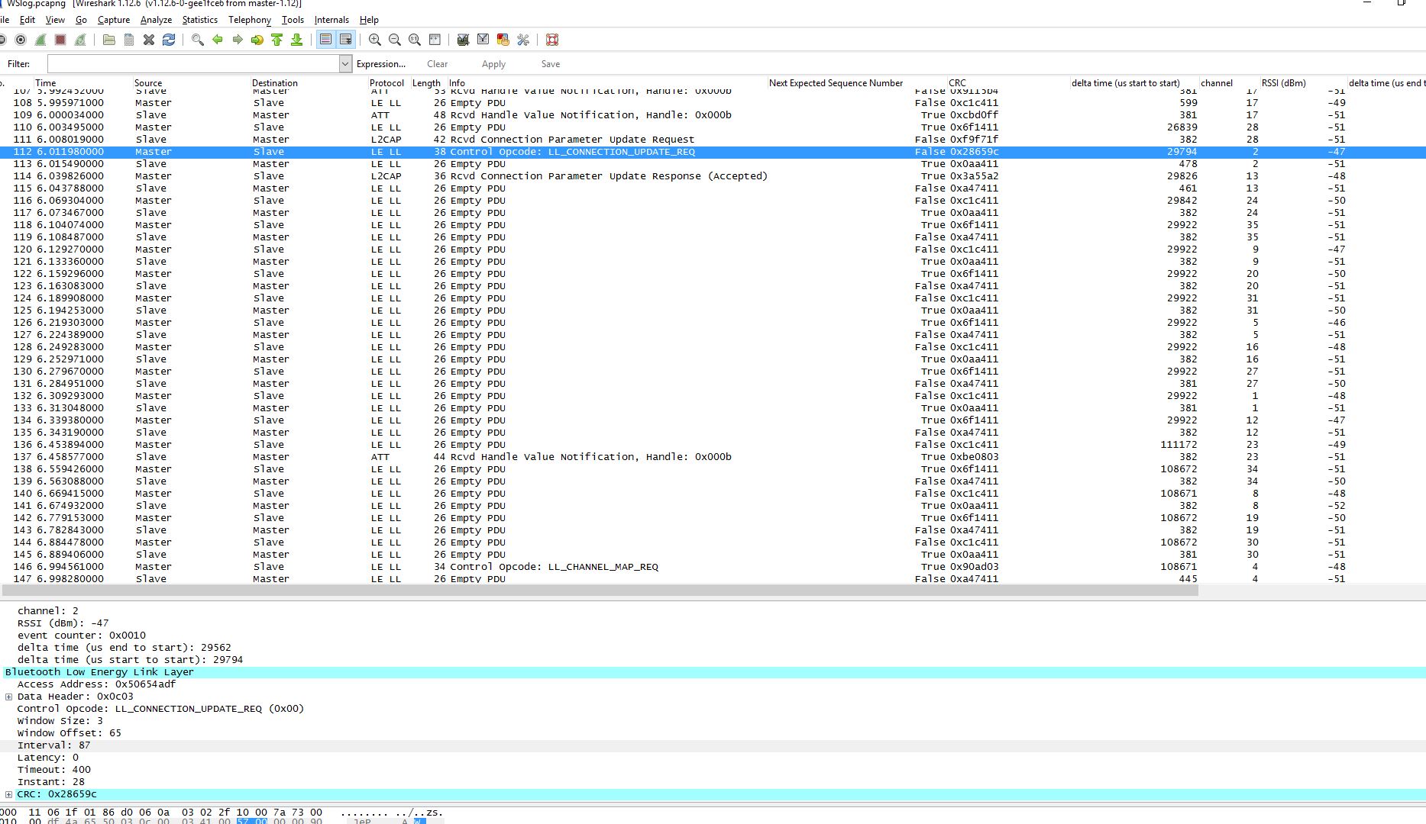Click the packet list horizontal scrollbar
This screenshot has height=824, width=1426.
[600, 591]
